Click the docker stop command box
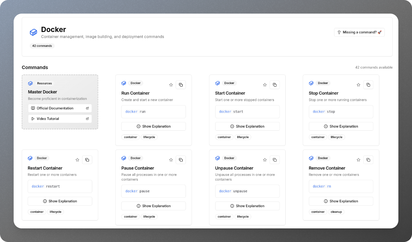Viewport: 412px width, 242px height. 341,112
